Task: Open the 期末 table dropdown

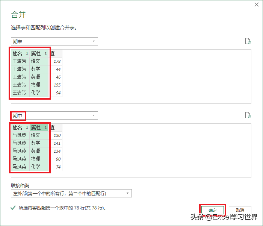Action: (54, 41)
